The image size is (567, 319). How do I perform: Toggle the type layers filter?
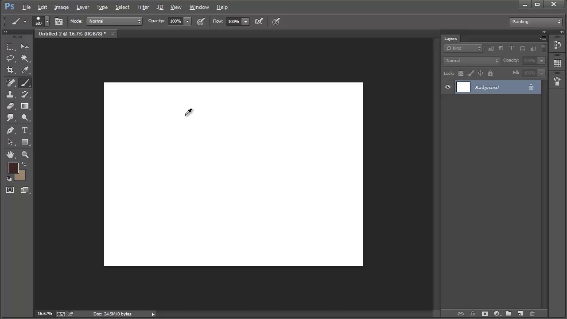pyautogui.click(x=512, y=48)
